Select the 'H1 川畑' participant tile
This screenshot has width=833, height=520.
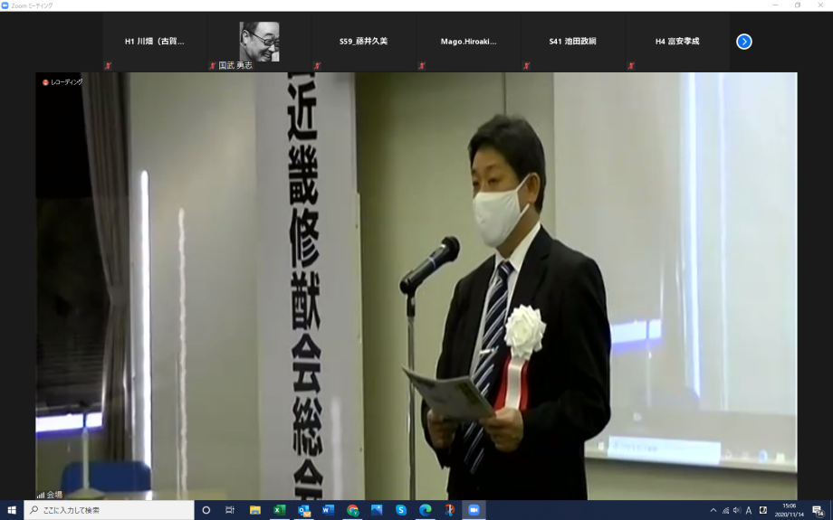154,42
